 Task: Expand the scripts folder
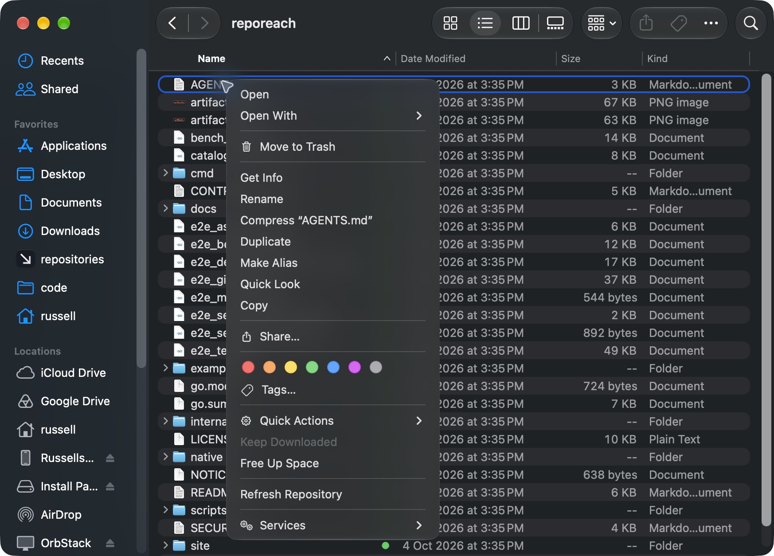point(165,510)
